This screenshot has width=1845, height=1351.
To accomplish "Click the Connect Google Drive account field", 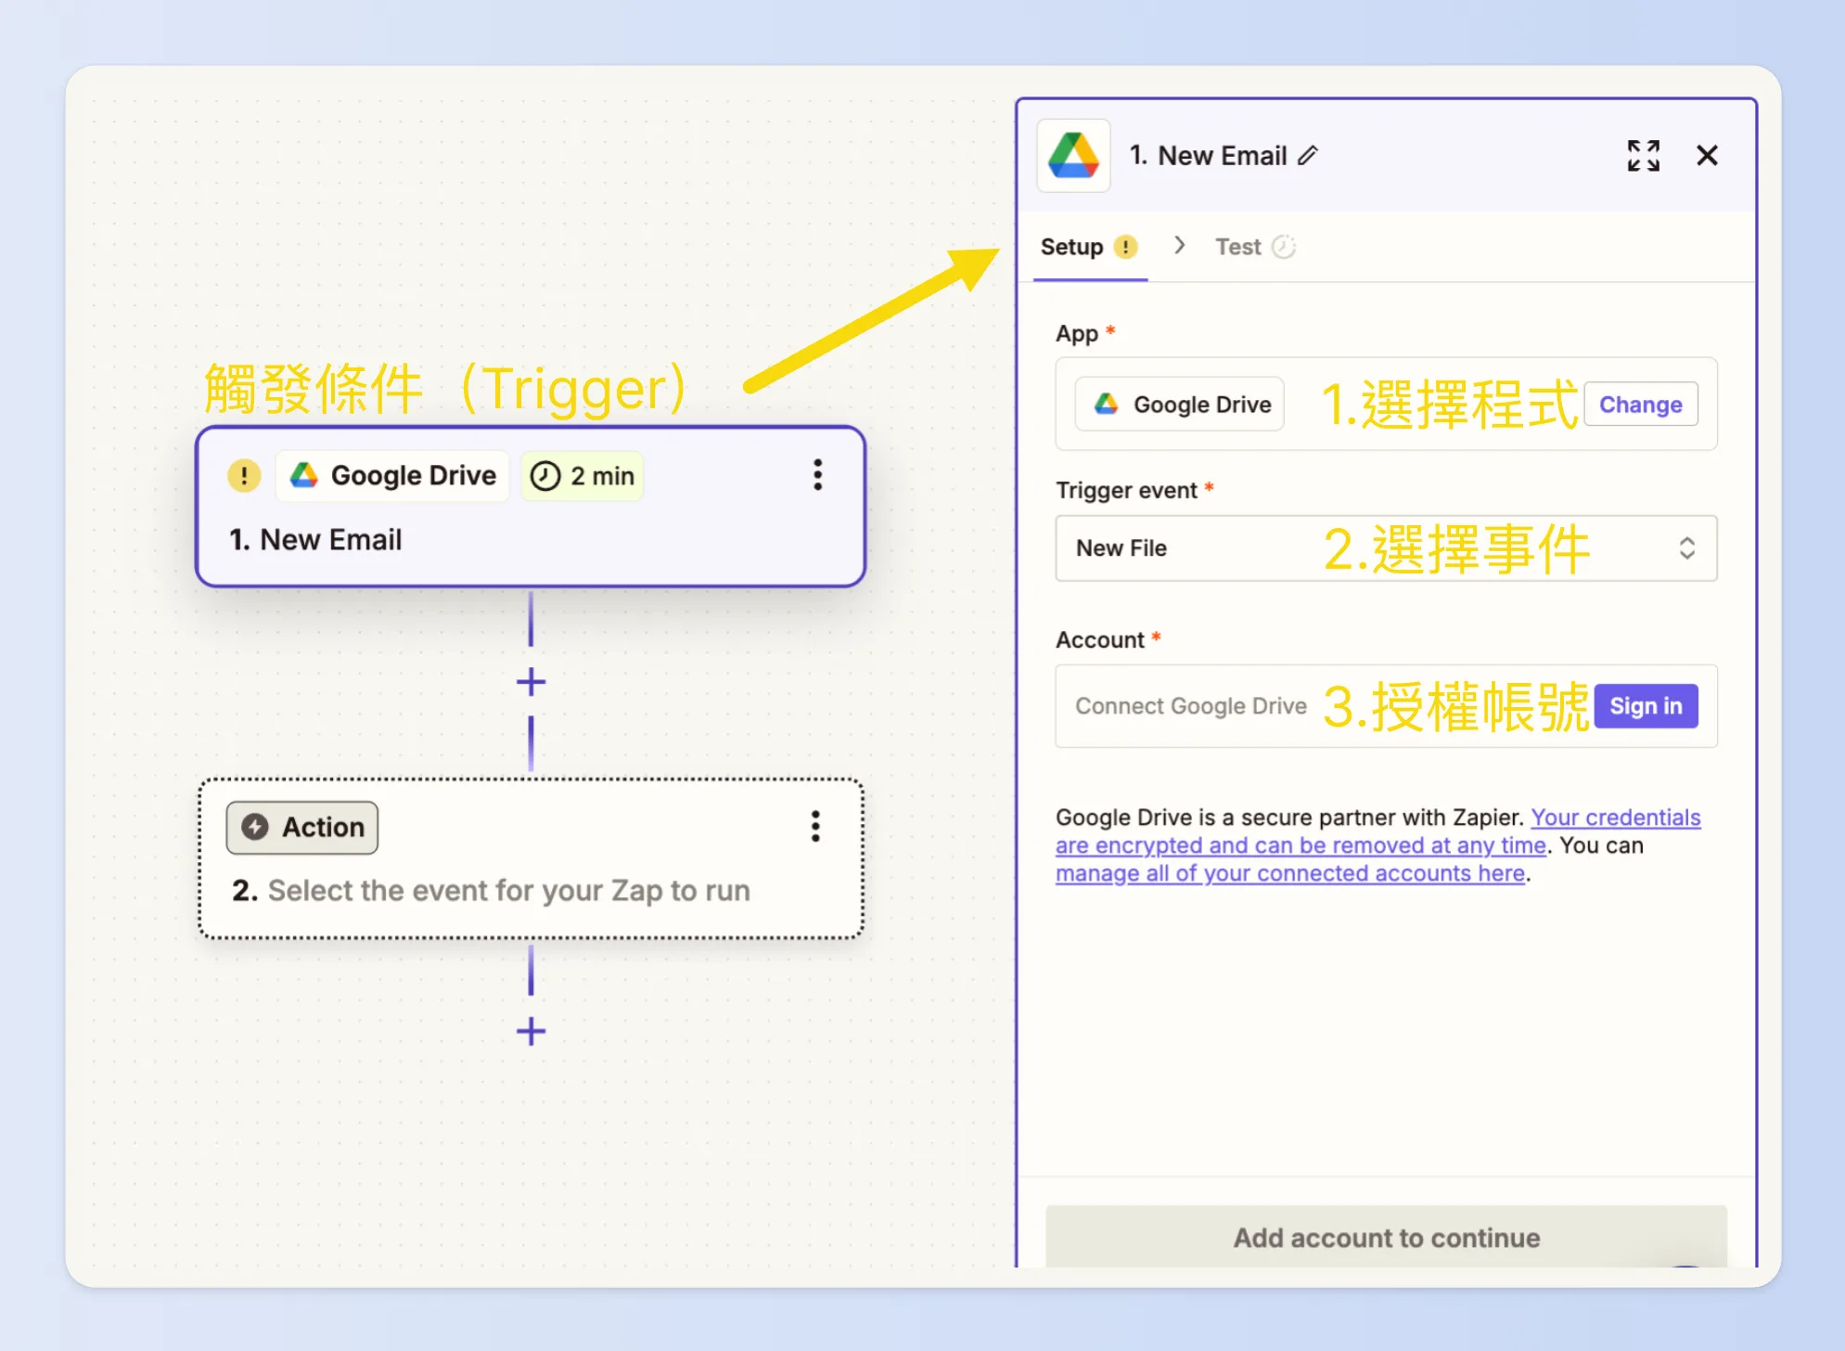I will pyautogui.click(x=1386, y=706).
